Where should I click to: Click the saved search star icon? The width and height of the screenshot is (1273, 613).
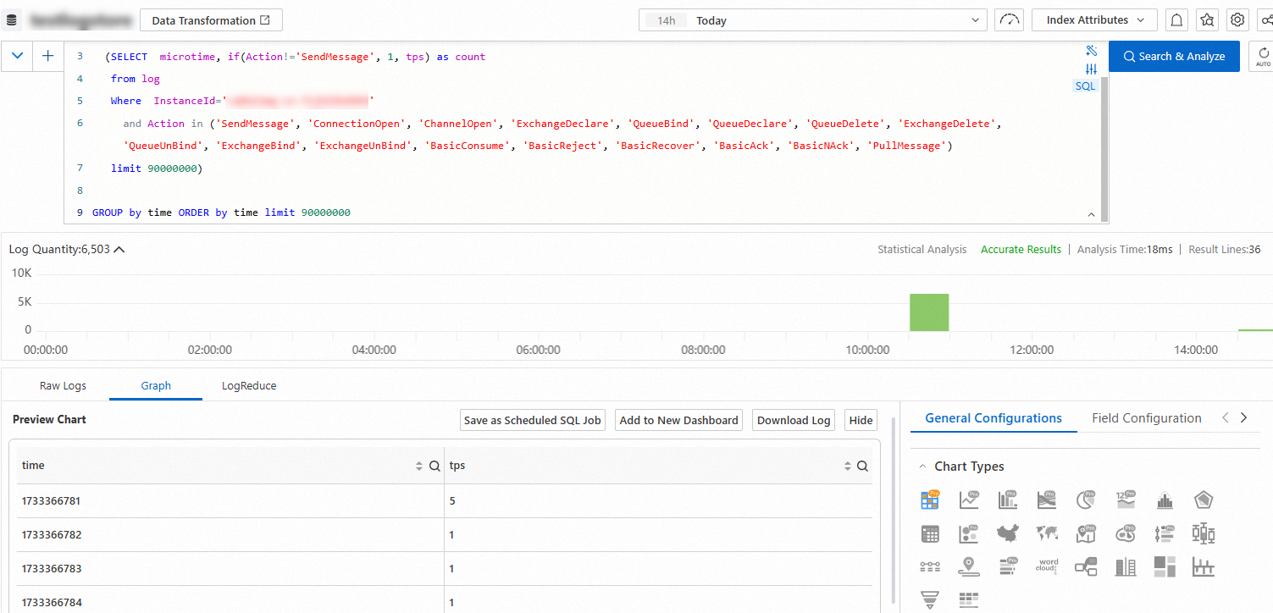click(x=1207, y=20)
